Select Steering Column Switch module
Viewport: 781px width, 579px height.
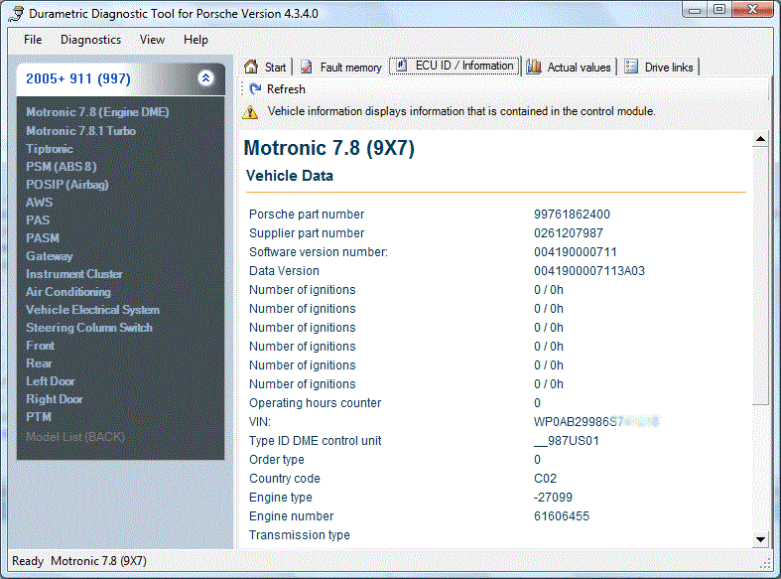click(89, 328)
